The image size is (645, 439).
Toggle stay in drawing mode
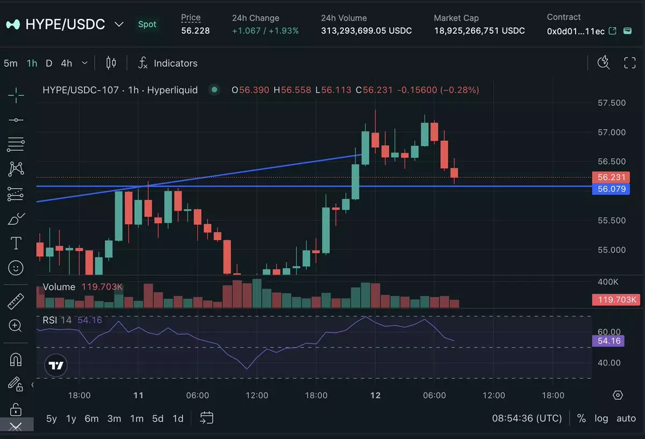[x=16, y=384]
